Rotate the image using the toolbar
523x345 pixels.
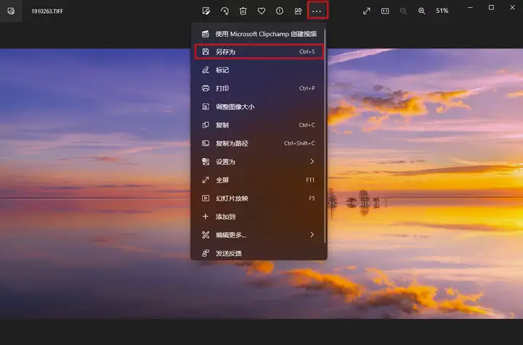coord(224,11)
